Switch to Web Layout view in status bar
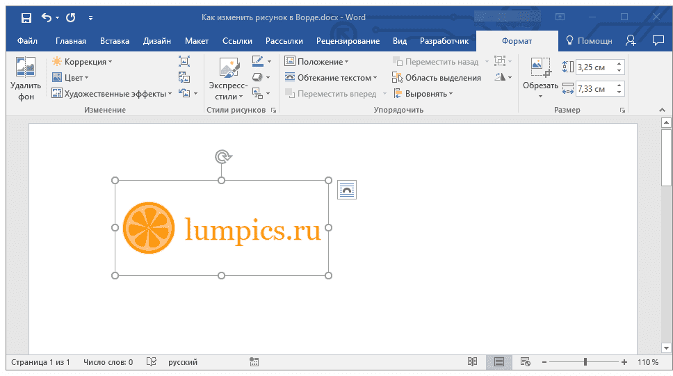The image size is (673, 376). [x=525, y=362]
